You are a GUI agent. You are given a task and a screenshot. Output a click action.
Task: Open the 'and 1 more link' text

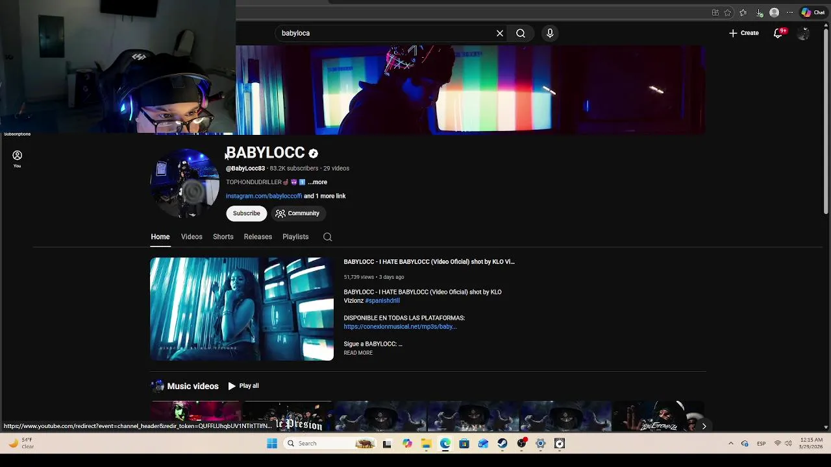[x=325, y=196]
